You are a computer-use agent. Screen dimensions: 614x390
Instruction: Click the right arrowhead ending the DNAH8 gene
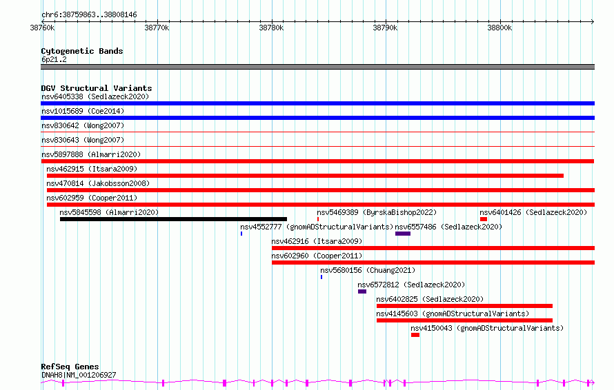click(x=593, y=382)
